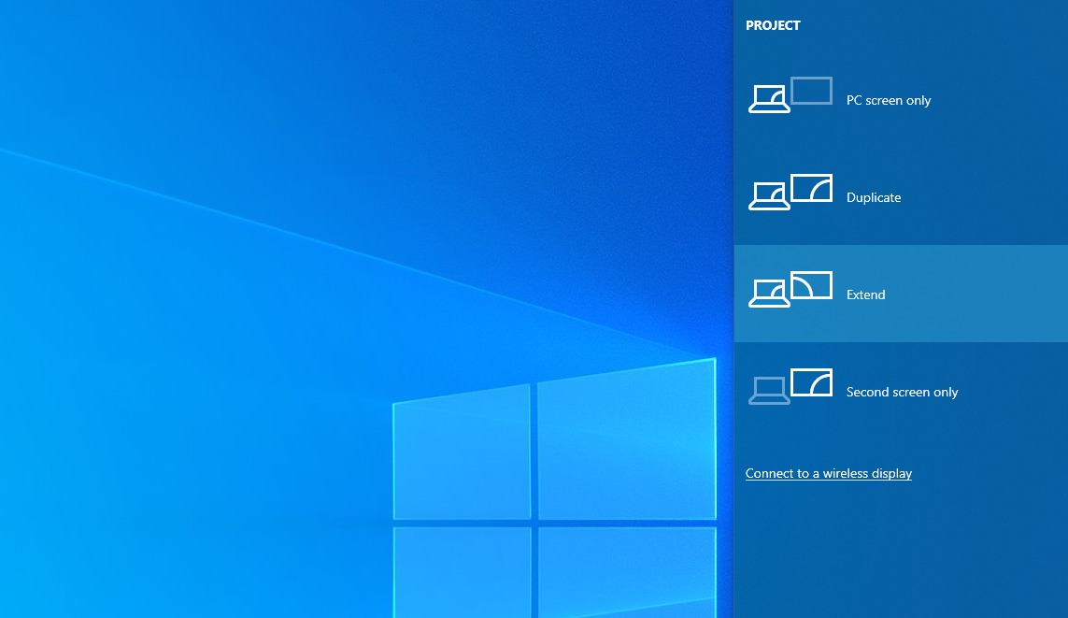Click the monitor icon in the Extend option
Viewport: 1068px width, 618px height.
click(x=811, y=285)
